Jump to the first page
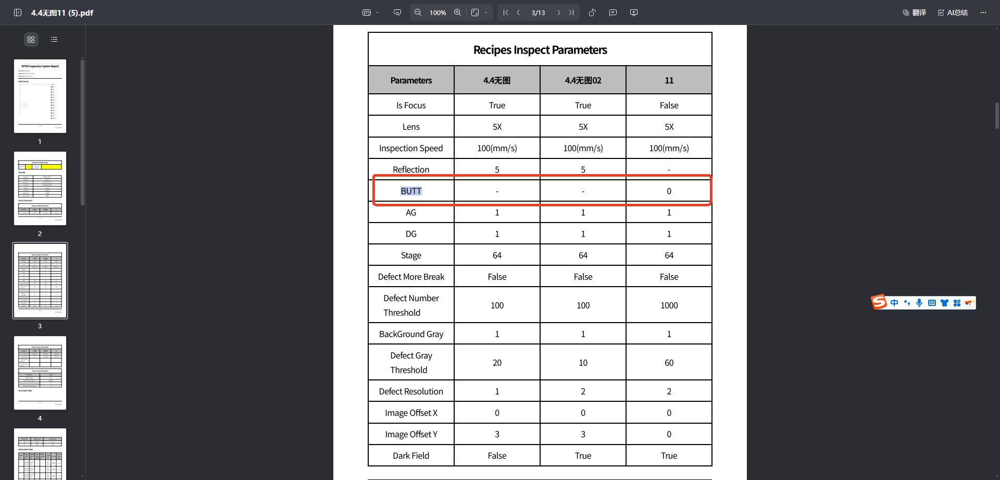This screenshot has width=1000, height=480. coord(506,13)
